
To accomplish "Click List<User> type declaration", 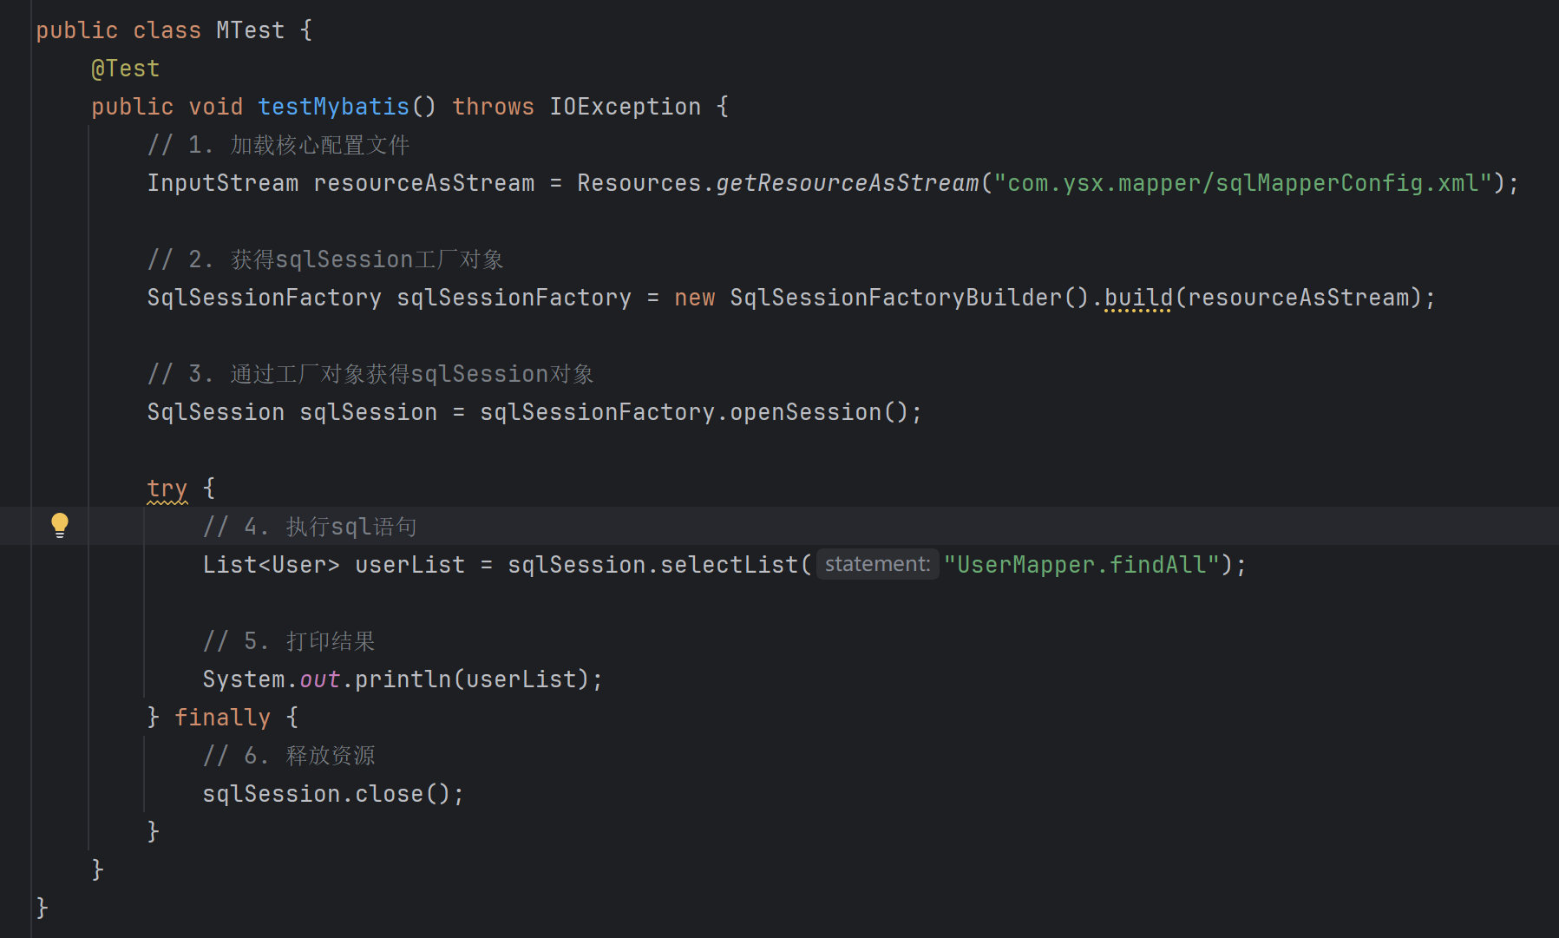I will click(272, 565).
